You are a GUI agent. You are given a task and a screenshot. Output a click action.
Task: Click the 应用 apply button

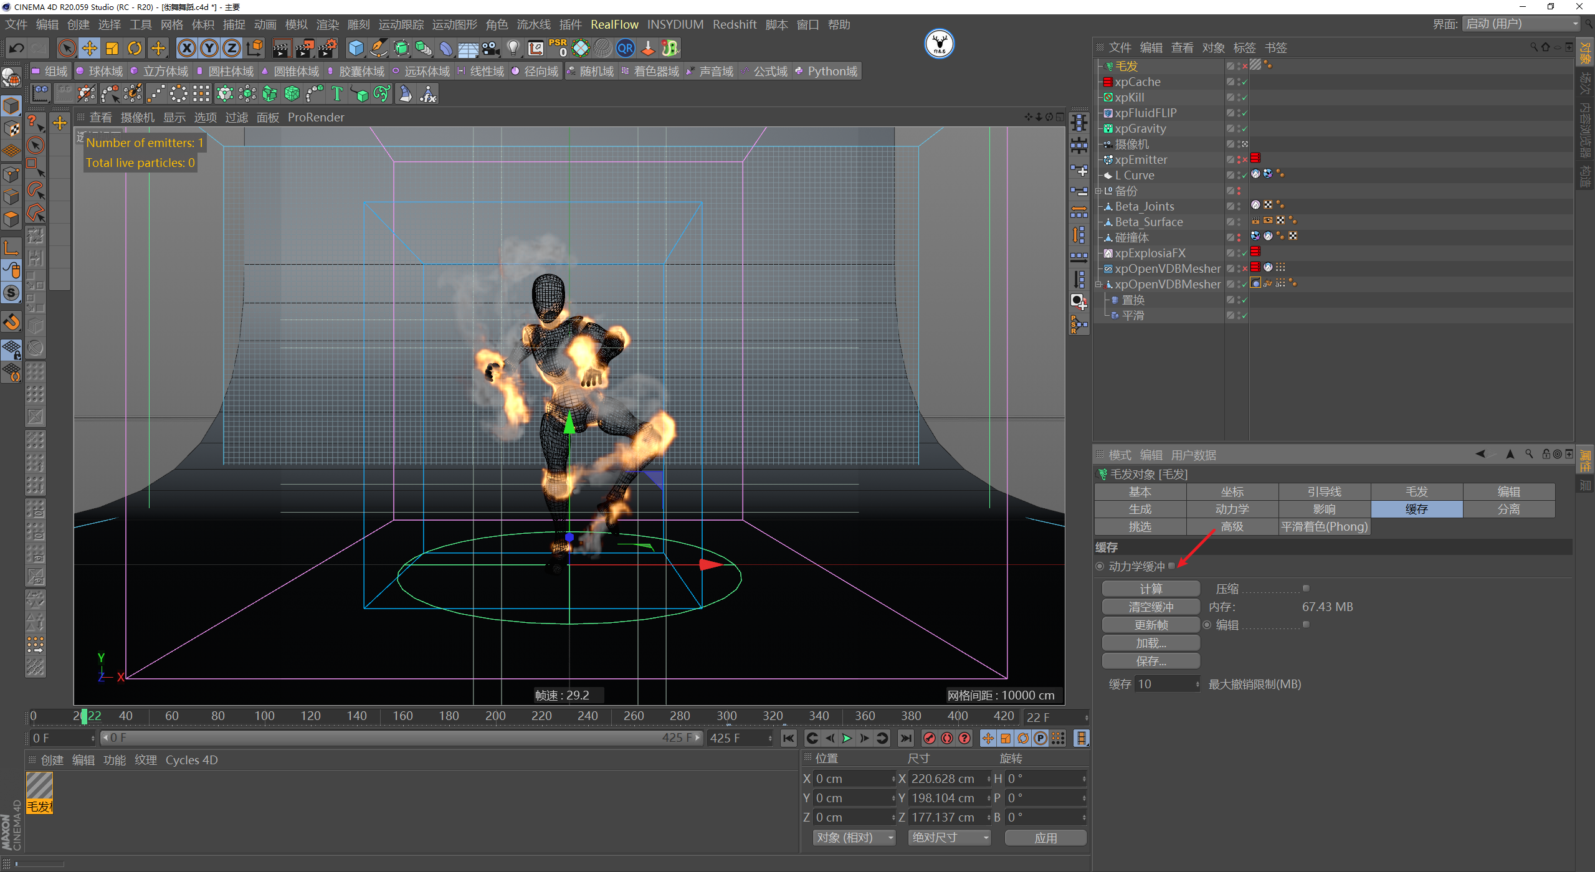(x=1045, y=838)
